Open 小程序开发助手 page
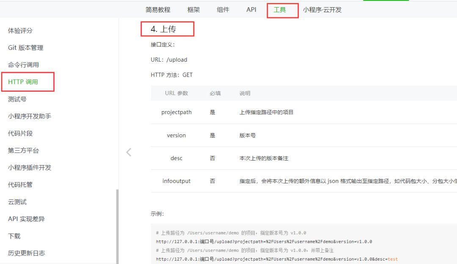Screen dimensions: 457x264 click(x=30, y=116)
